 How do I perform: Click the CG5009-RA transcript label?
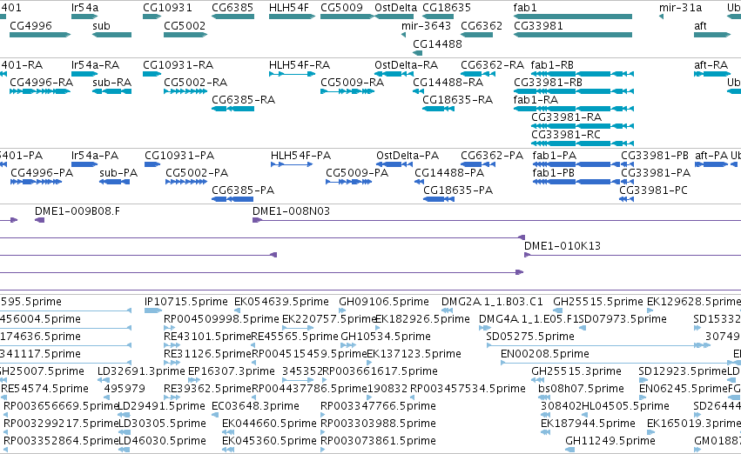pyautogui.click(x=352, y=82)
